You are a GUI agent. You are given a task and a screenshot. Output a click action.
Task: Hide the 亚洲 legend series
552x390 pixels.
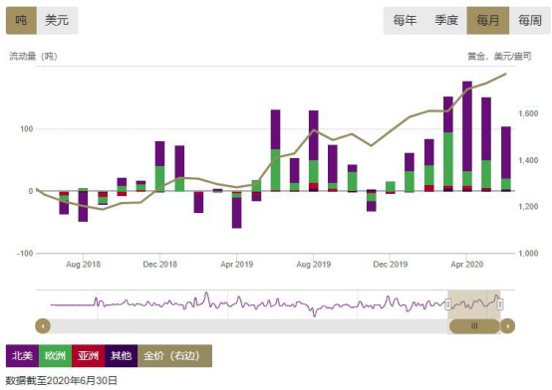88,356
